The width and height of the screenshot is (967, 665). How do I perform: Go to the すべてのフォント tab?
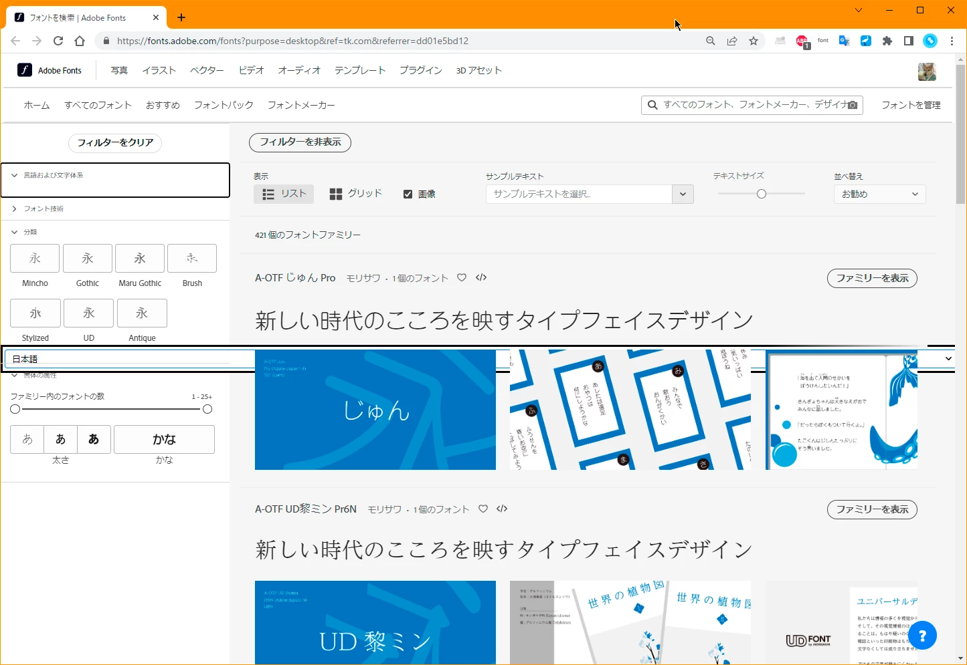[98, 105]
